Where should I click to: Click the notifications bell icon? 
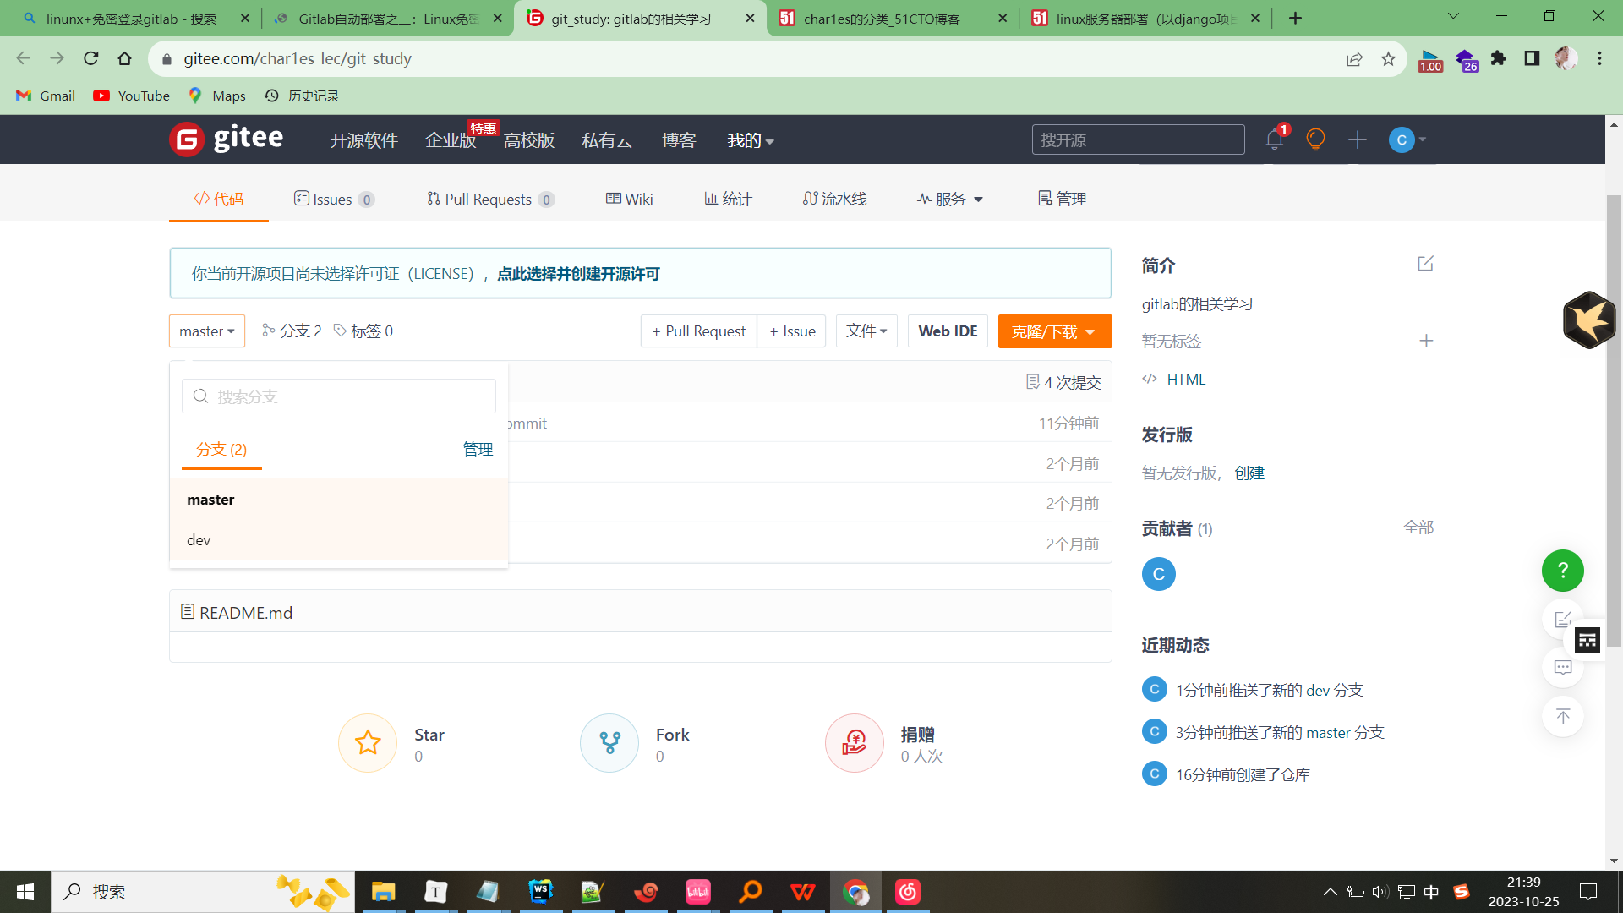(1273, 139)
